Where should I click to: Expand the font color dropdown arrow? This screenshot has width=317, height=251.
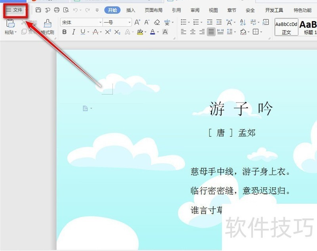(158, 32)
